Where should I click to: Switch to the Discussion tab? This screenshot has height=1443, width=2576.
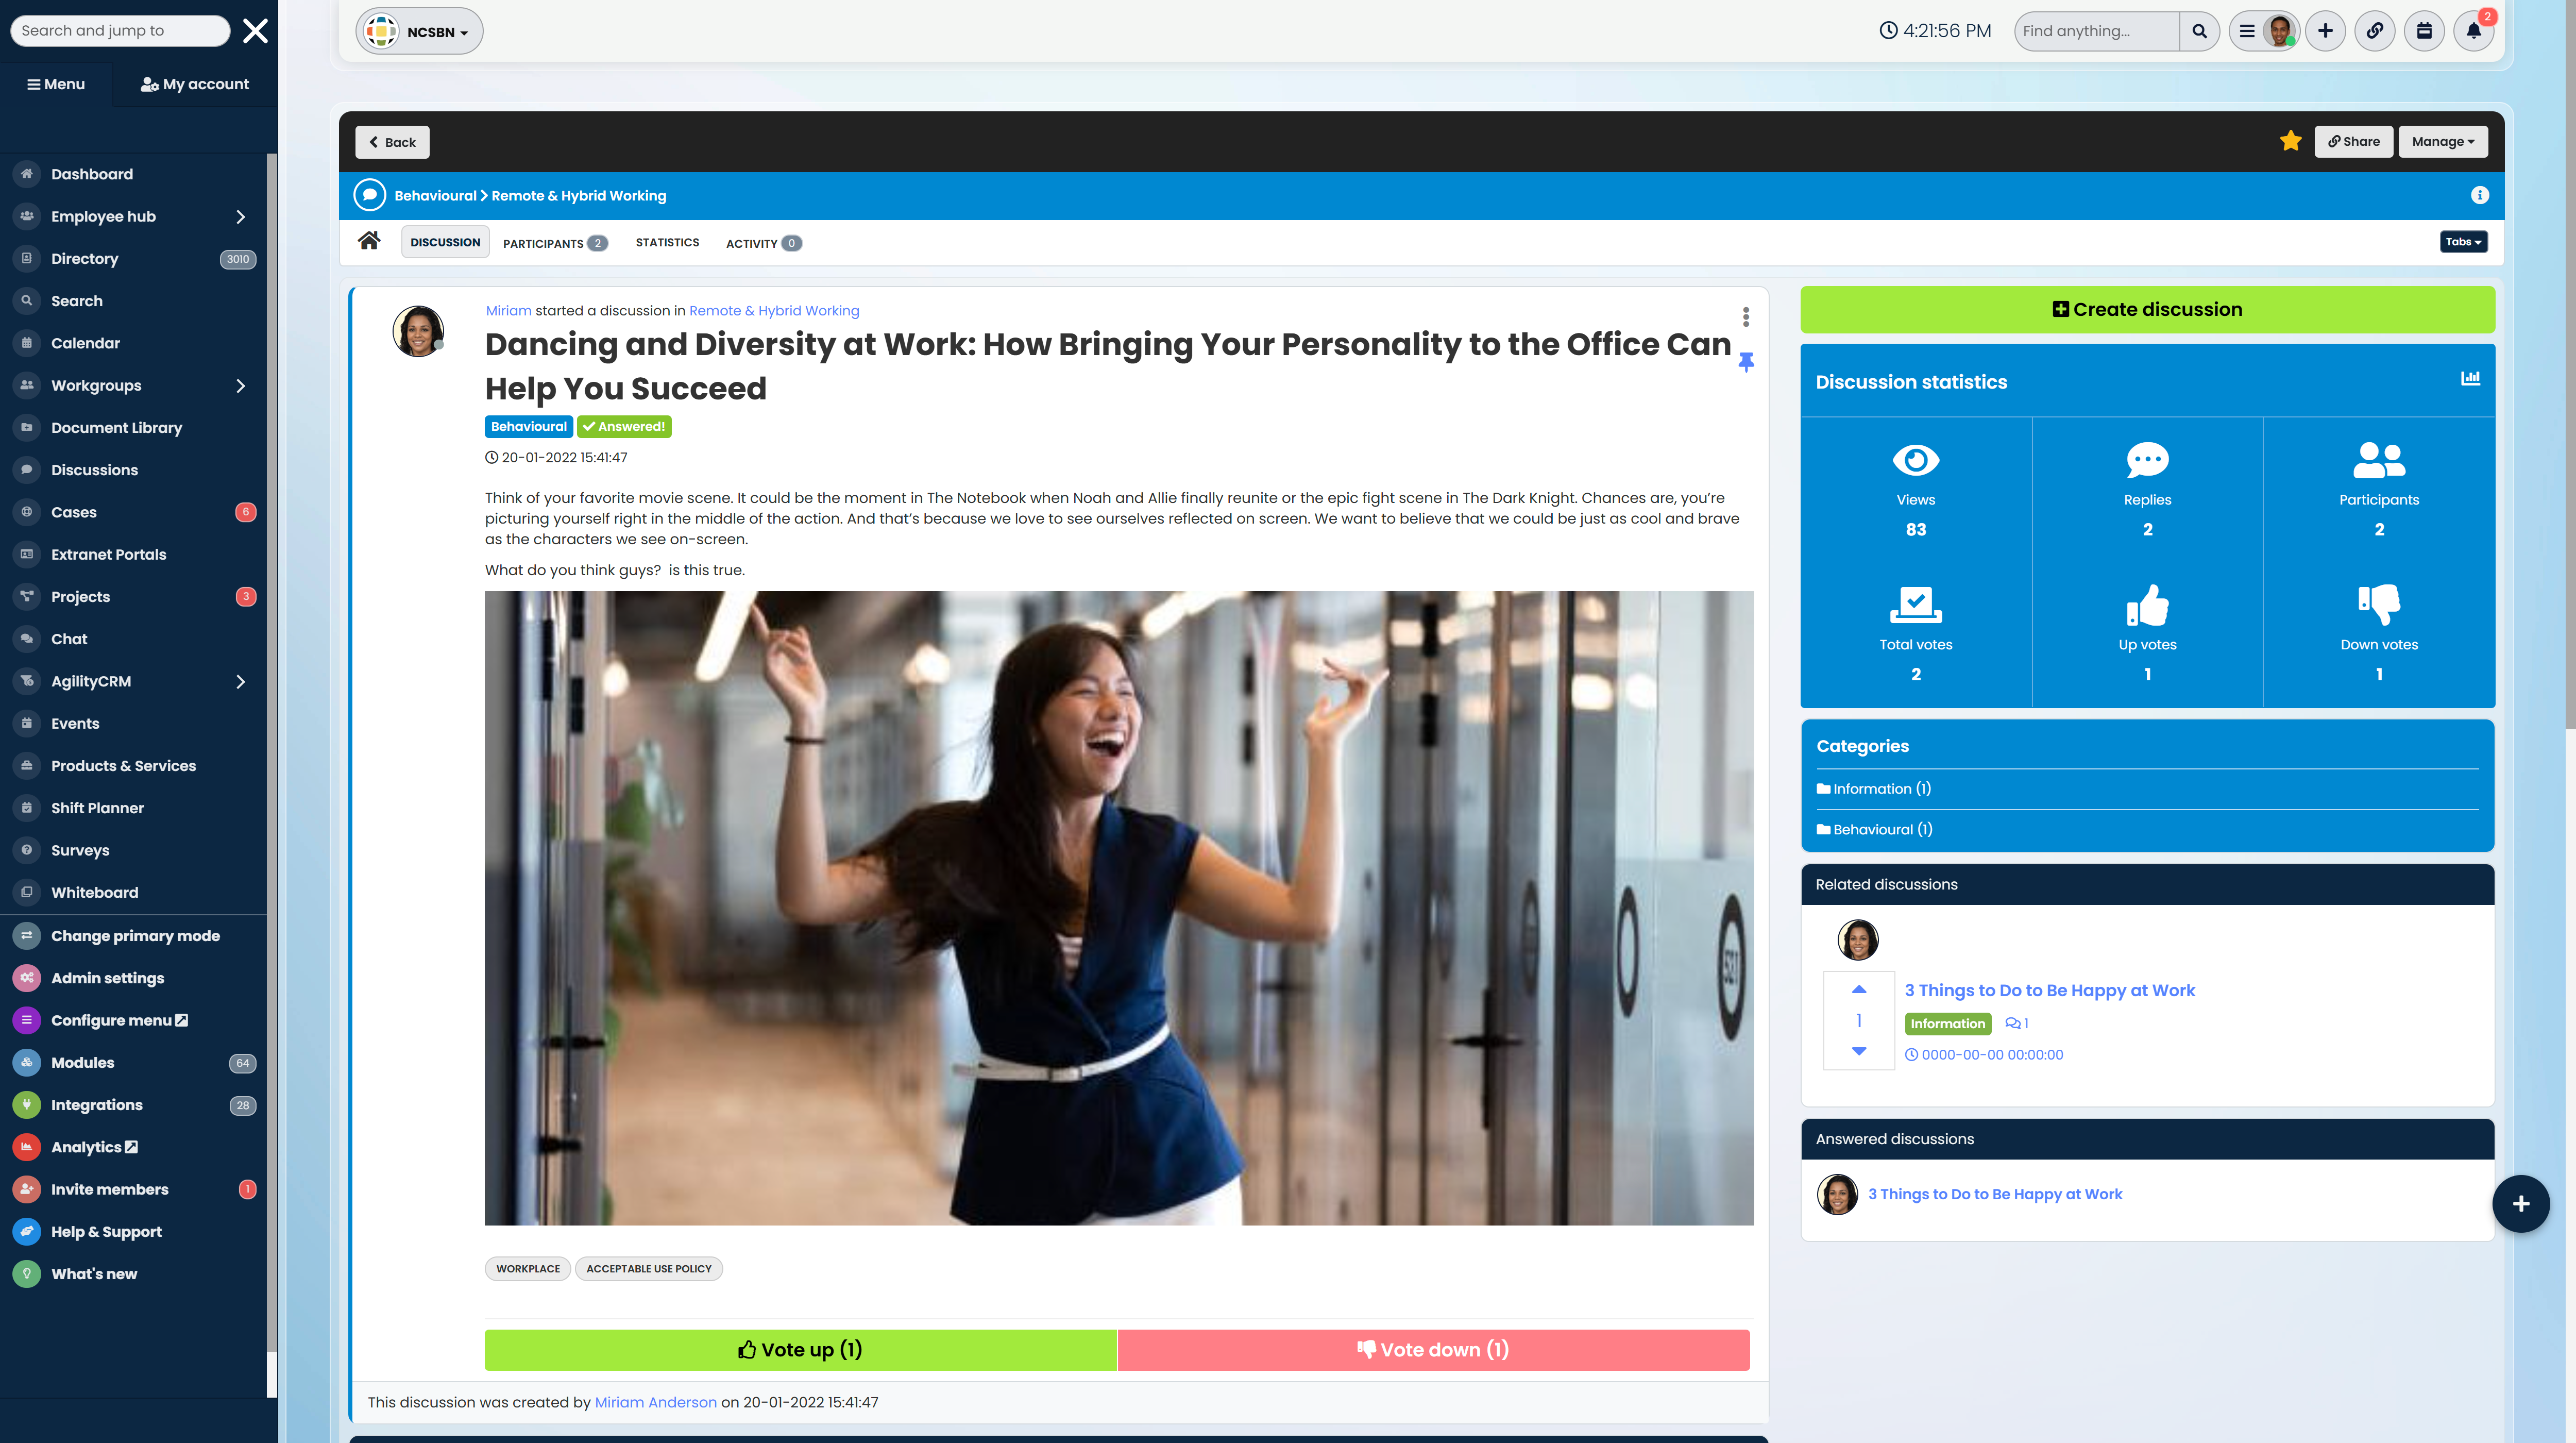(445, 242)
